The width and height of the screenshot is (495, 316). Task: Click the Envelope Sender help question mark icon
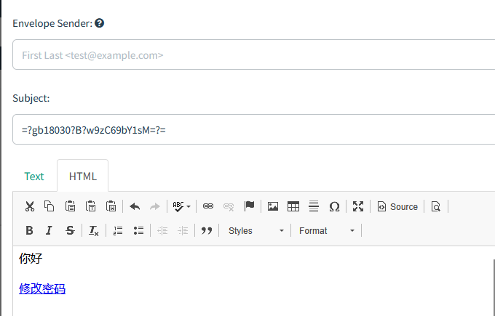click(100, 23)
